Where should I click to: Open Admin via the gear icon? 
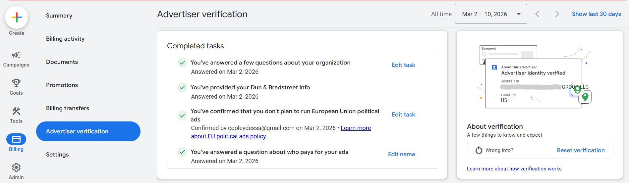(16, 167)
